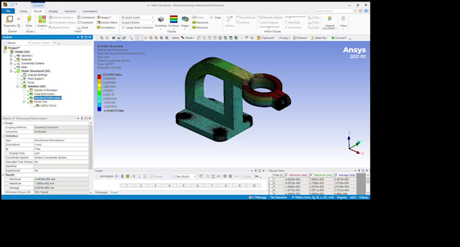Click the Contours rainbow icon
The height and width of the screenshot is (247, 460).
click(x=174, y=20)
